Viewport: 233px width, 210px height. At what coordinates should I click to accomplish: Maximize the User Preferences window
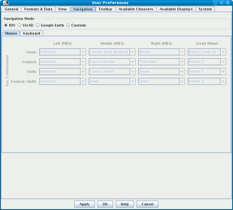coord(222,3)
